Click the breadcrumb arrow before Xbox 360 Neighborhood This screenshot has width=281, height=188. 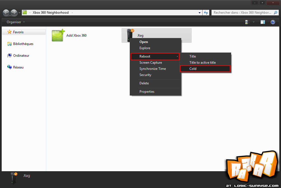30,13
